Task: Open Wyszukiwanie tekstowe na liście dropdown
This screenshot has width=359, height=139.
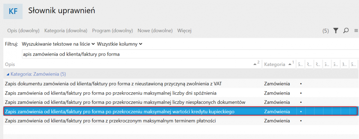Action: click(x=58, y=44)
